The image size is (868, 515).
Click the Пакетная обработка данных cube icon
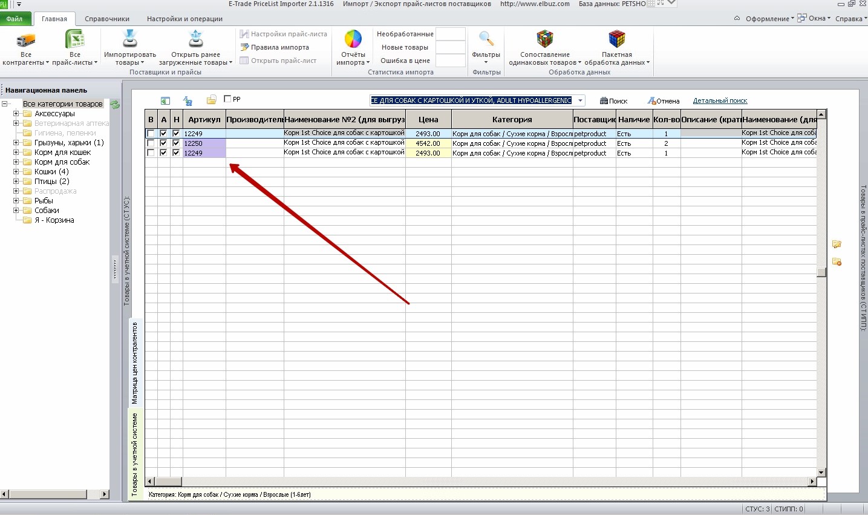tap(616, 39)
